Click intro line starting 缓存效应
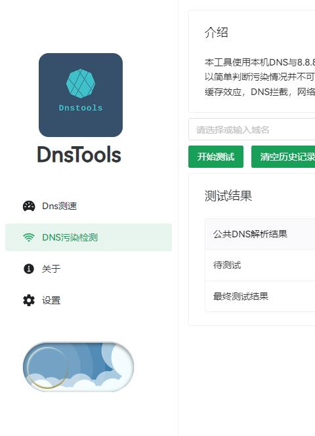The height and width of the screenshot is (436, 315). click(260, 92)
